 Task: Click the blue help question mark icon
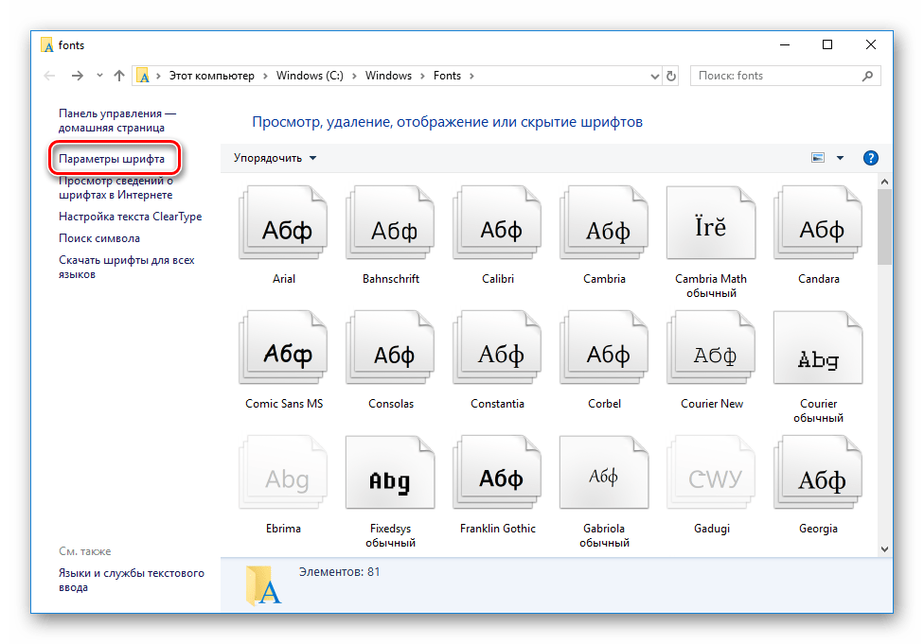[871, 158]
